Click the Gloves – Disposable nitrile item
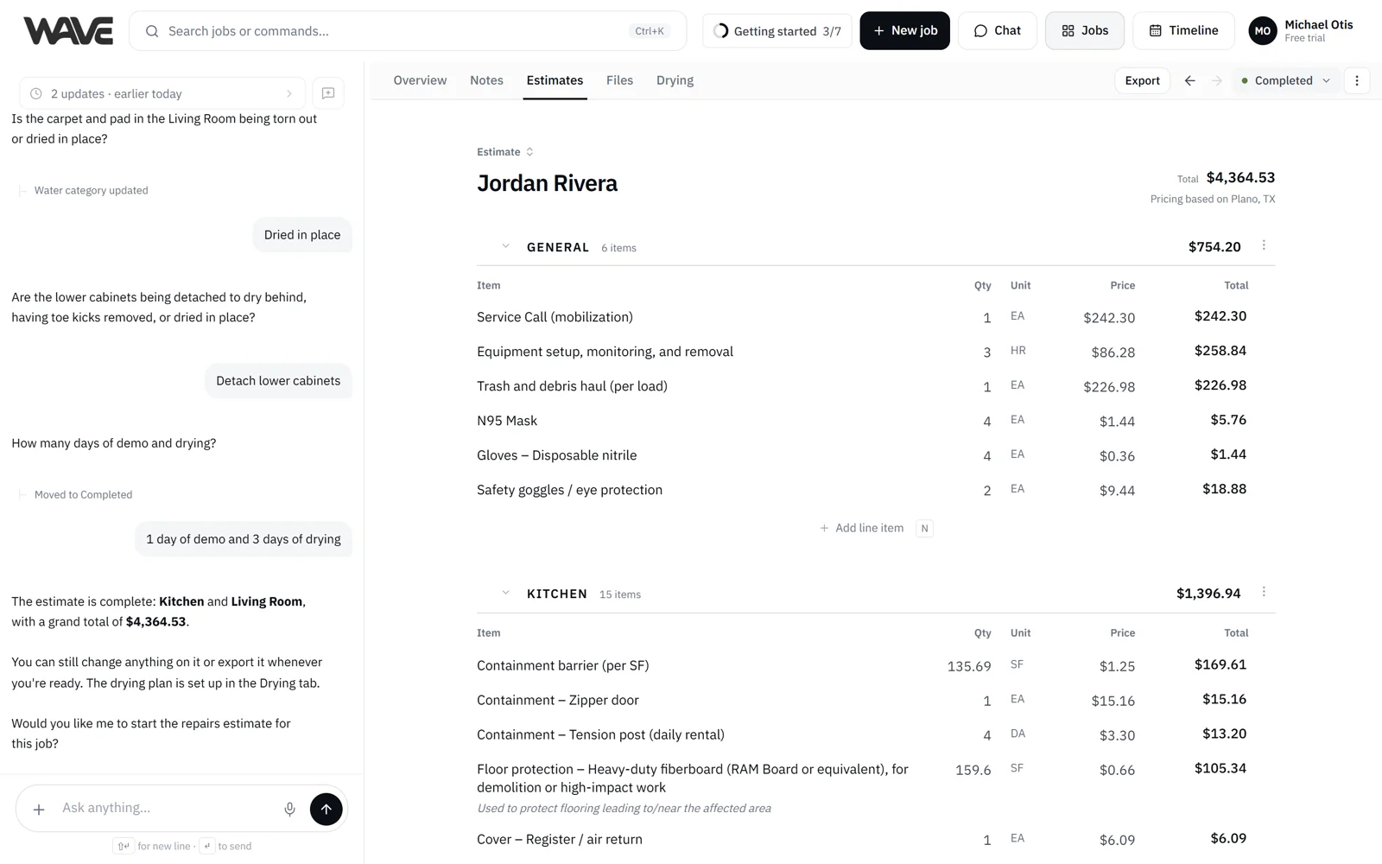1382x864 pixels. [556, 455]
